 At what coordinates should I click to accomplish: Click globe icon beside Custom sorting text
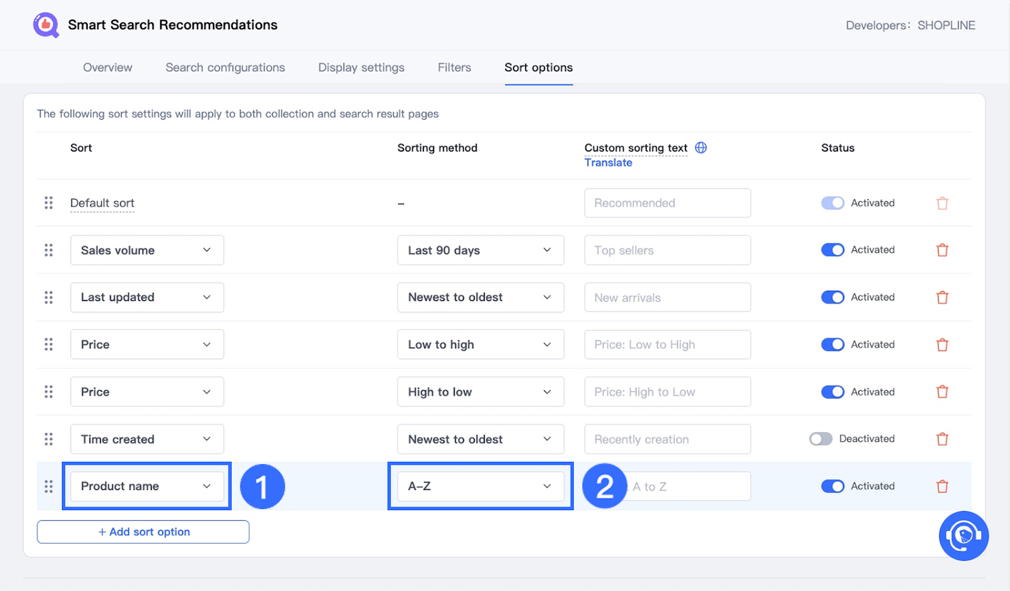[x=701, y=148]
